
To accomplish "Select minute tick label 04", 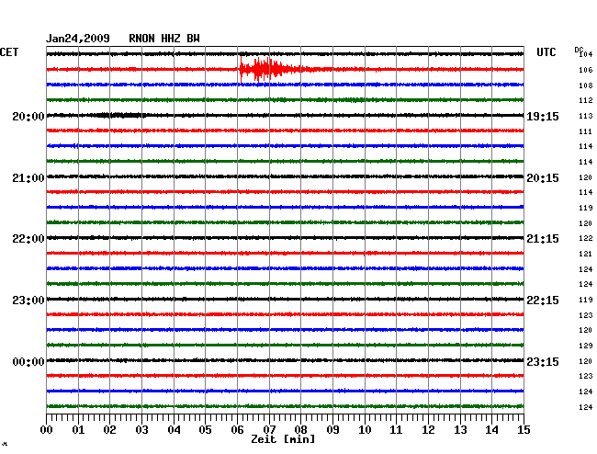I will click(x=174, y=429).
